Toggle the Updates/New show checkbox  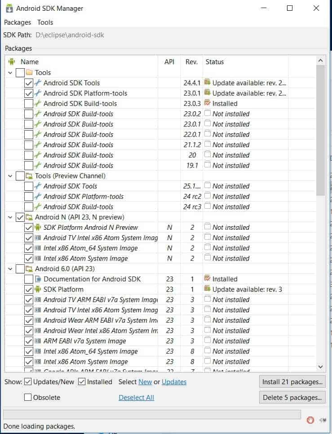click(28, 381)
